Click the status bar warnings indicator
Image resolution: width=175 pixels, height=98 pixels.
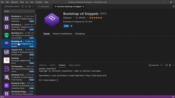[2, 97]
